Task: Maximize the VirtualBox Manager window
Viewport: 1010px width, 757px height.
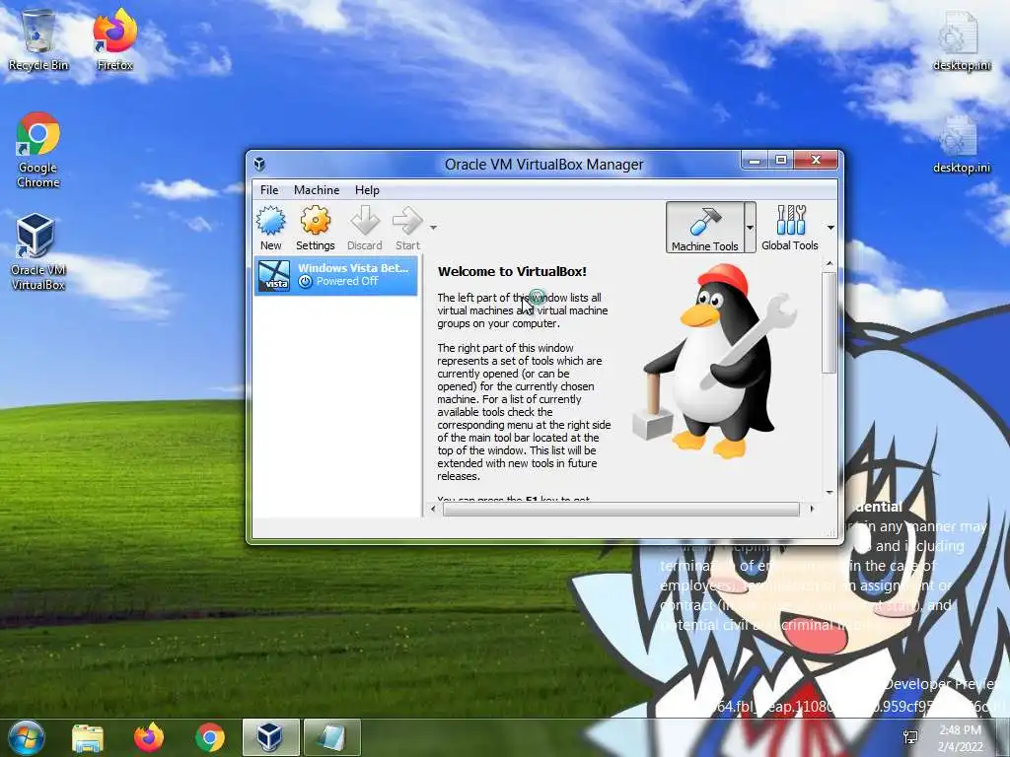Action: pos(781,161)
